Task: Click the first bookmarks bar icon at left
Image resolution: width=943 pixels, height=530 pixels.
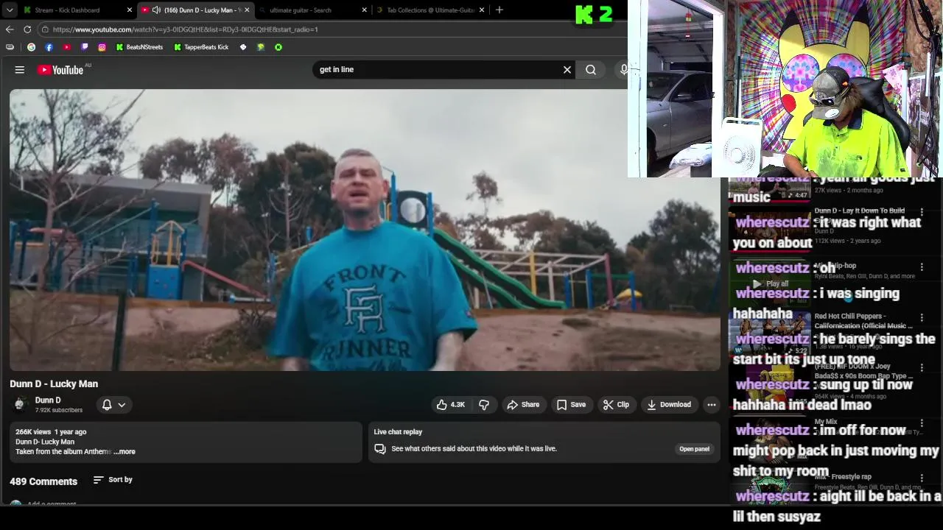Action: (10, 47)
